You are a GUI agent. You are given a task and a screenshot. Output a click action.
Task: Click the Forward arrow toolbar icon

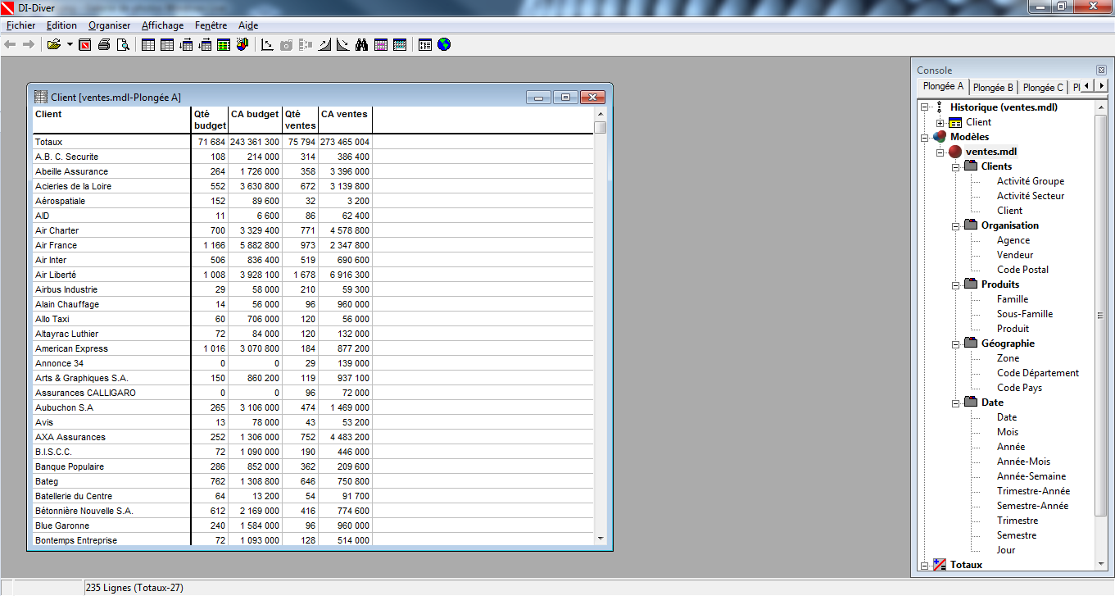point(28,44)
